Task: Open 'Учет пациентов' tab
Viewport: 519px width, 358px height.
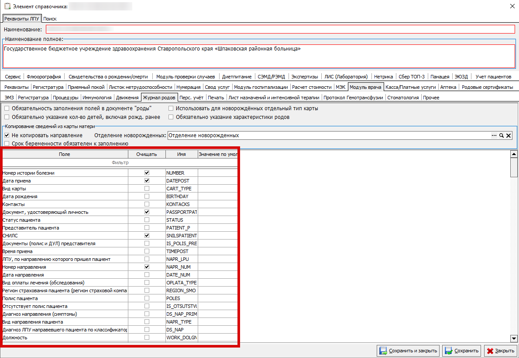Action: [493, 77]
